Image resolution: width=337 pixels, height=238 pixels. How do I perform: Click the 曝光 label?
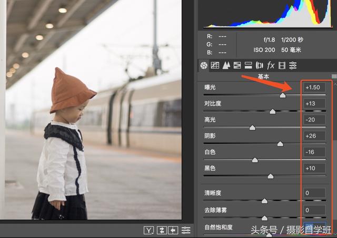(x=210, y=87)
